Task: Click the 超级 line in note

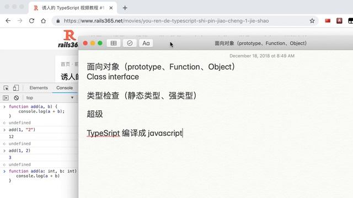Action: (x=95, y=114)
